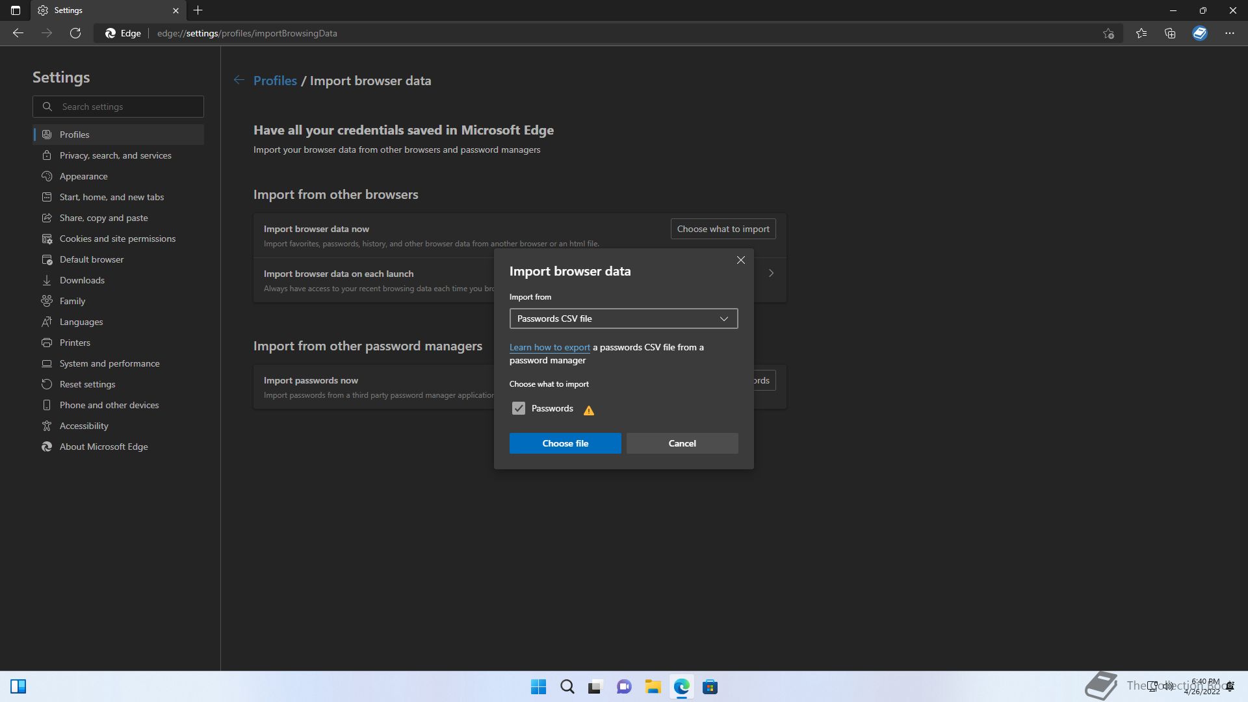The height and width of the screenshot is (702, 1248).
Task: Reload the Settings page
Action: point(75,33)
